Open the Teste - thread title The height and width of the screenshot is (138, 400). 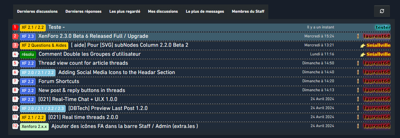click(x=56, y=27)
